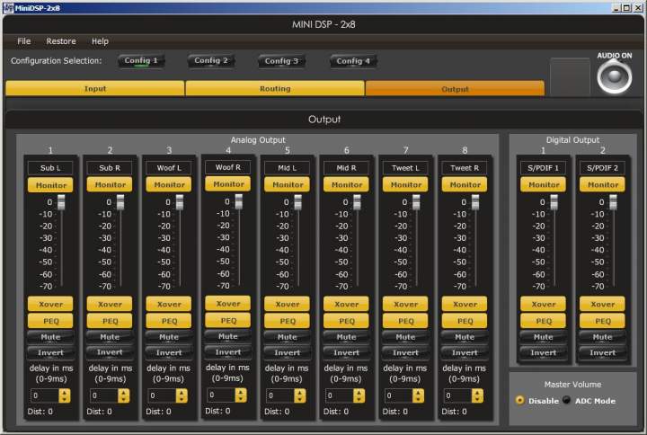Click the Tweet R gain fader handle
This screenshot has height=435, width=647.
[x=475, y=202]
